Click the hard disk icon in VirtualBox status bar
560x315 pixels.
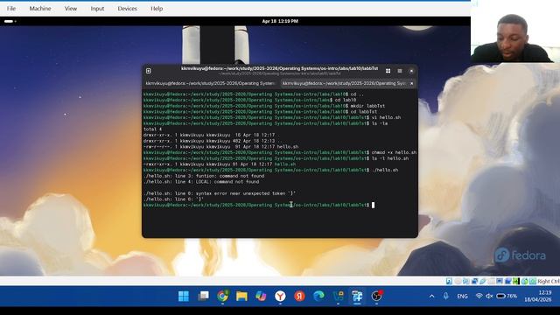(x=449, y=282)
